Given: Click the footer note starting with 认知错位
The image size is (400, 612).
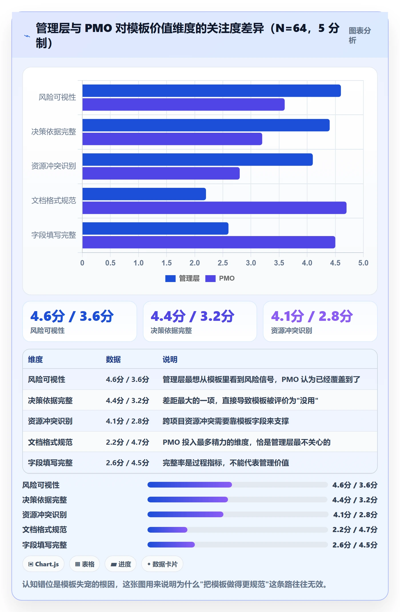Looking at the screenshot, I should (x=175, y=584).
